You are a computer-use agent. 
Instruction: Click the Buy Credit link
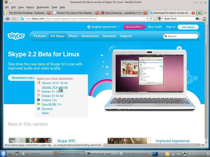pos(155,27)
